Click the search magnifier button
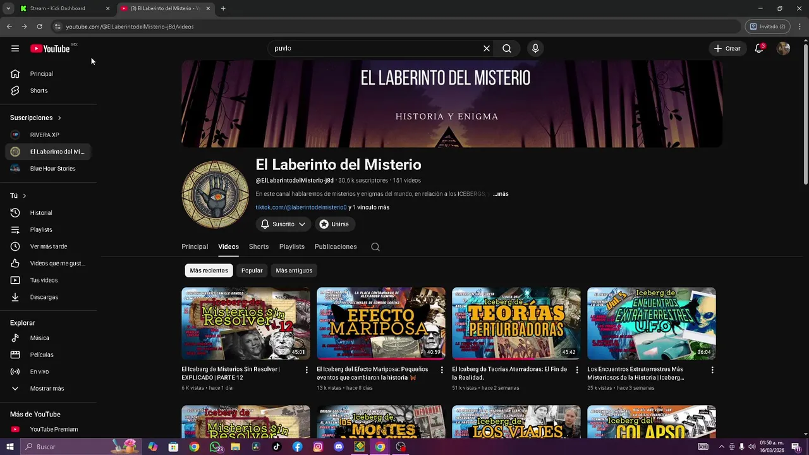The width and height of the screenshot is (809, 455). click(x=507, y=49)
